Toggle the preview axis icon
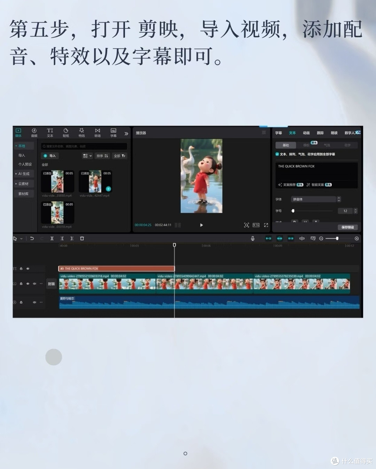This screenshot has height=469, width=376. pos(302,239)
